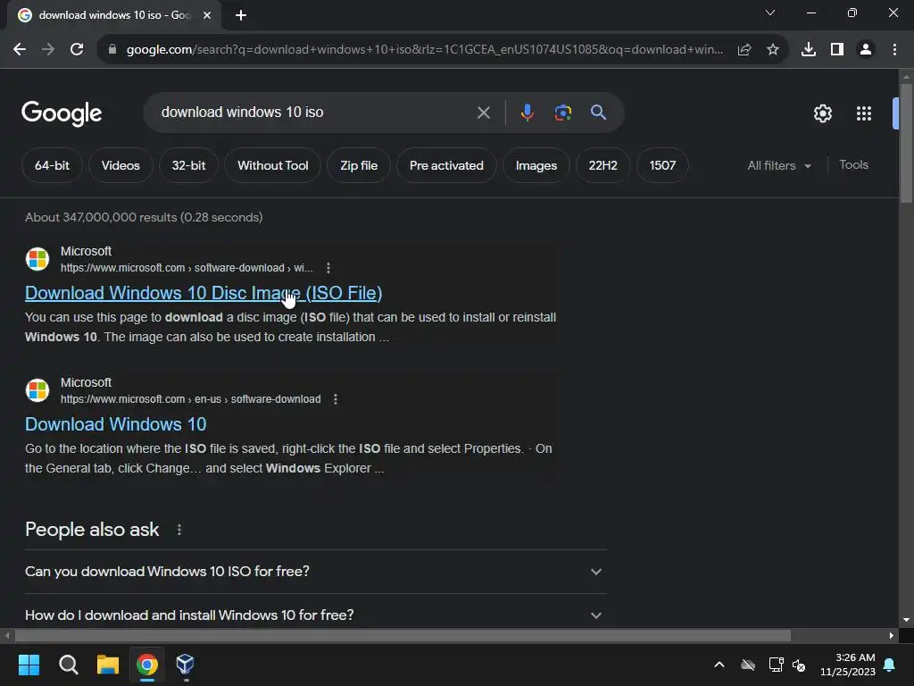Bookmark this tab with star icon

coord(773,50)
